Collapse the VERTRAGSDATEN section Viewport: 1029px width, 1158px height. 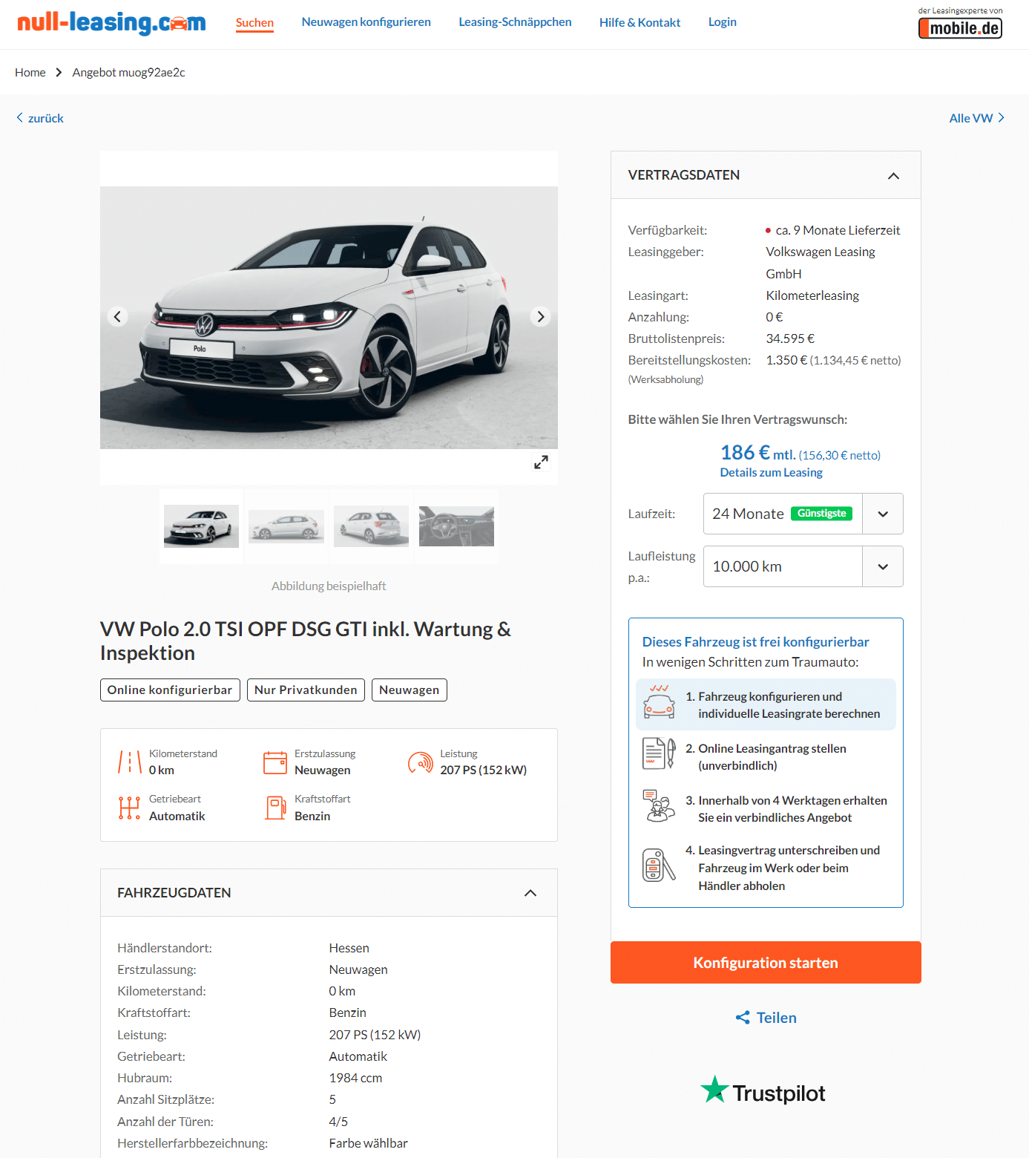click(893, 176)
